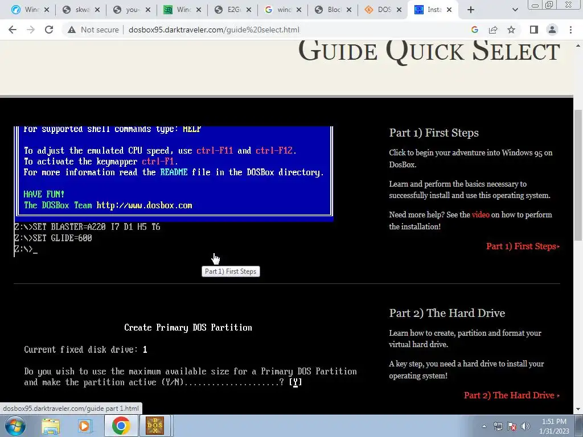Click the Not secure warning icon
The width and height of the screenshot is (583, 437).
(x=71, y=30)
